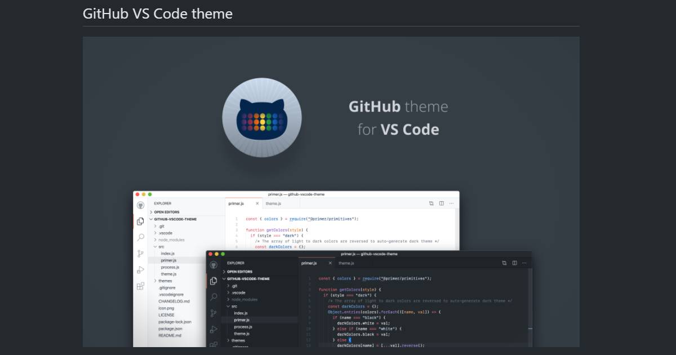
Task: Click Open Changes icon in light window toolbar
Action: coord(432,203)
